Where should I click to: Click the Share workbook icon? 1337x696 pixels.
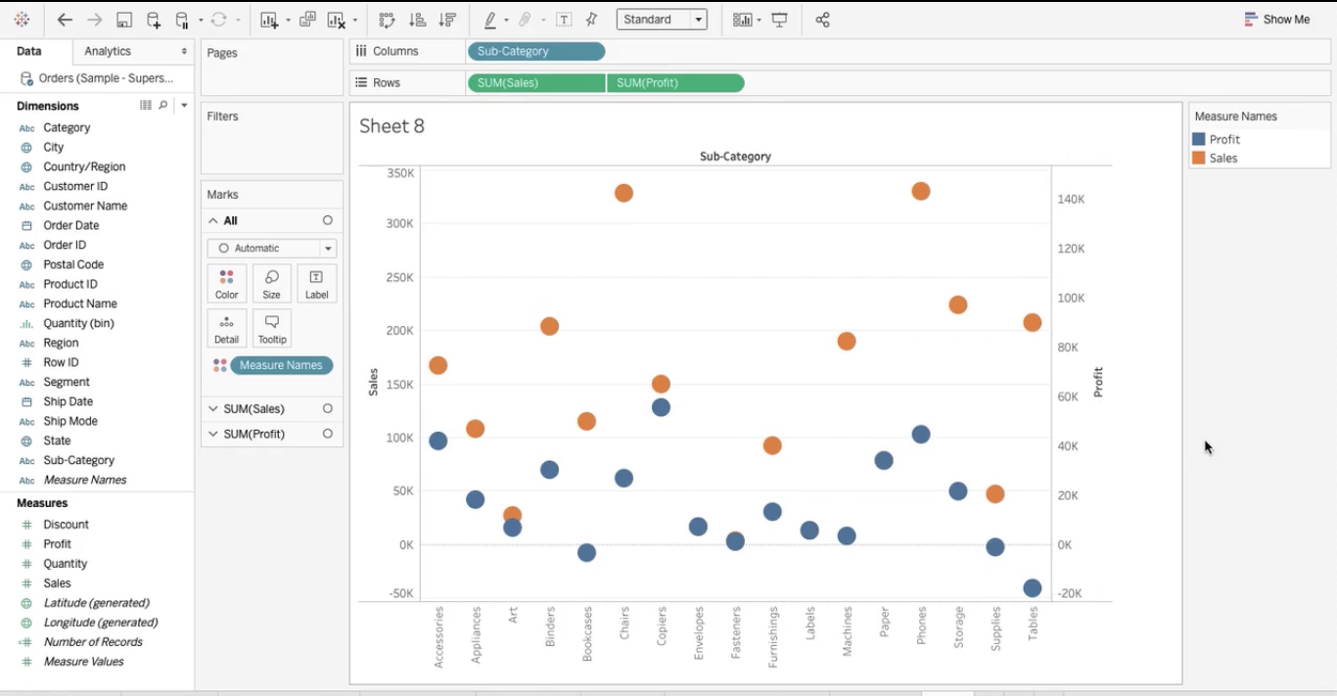click(x=822, y=20)
